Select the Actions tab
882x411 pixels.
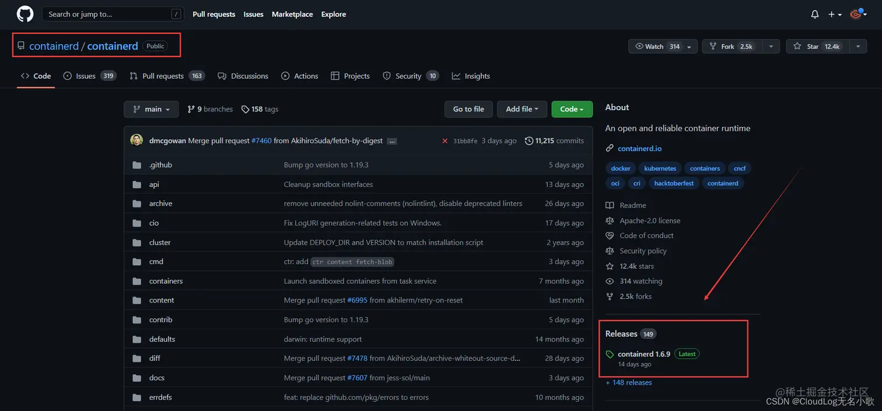pos(300,76)
